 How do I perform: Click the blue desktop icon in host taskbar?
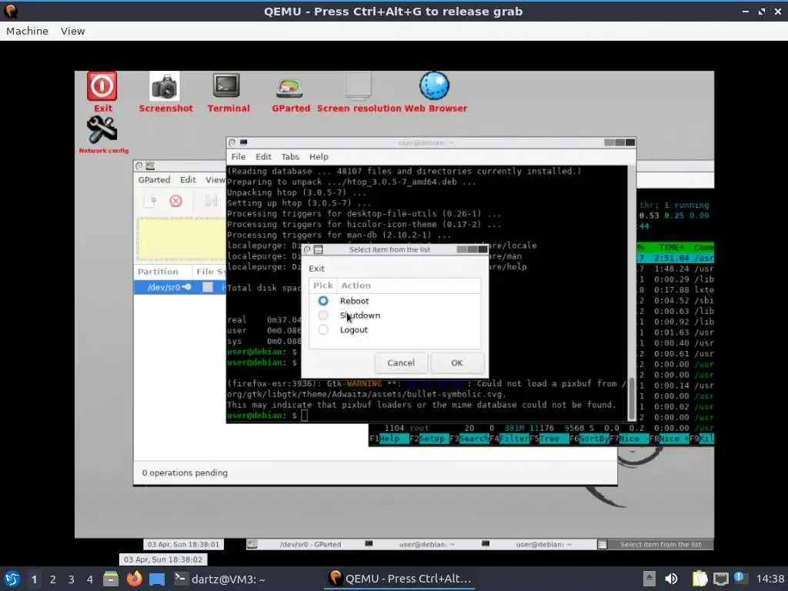157,579
